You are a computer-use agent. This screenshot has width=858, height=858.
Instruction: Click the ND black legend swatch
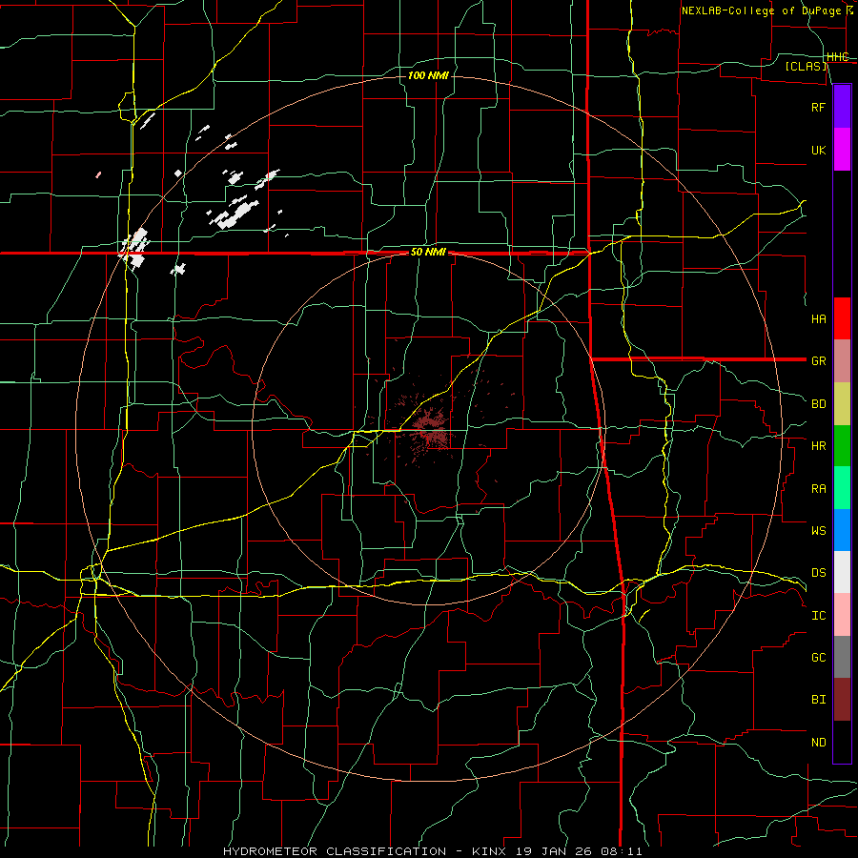842,742
